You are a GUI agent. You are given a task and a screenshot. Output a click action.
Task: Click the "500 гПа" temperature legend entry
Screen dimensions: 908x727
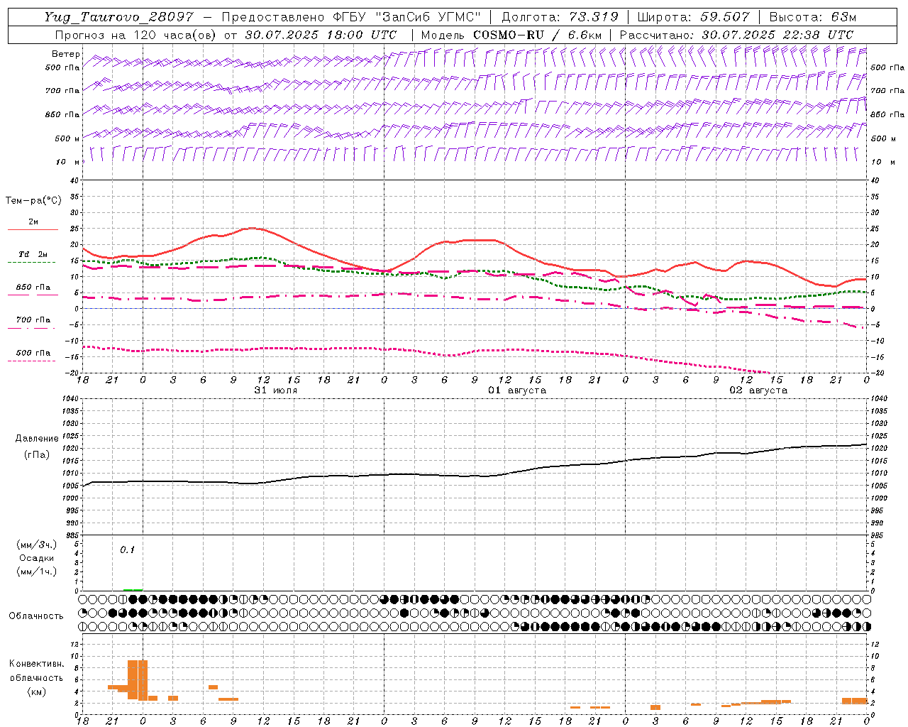[x=33, y=353]
